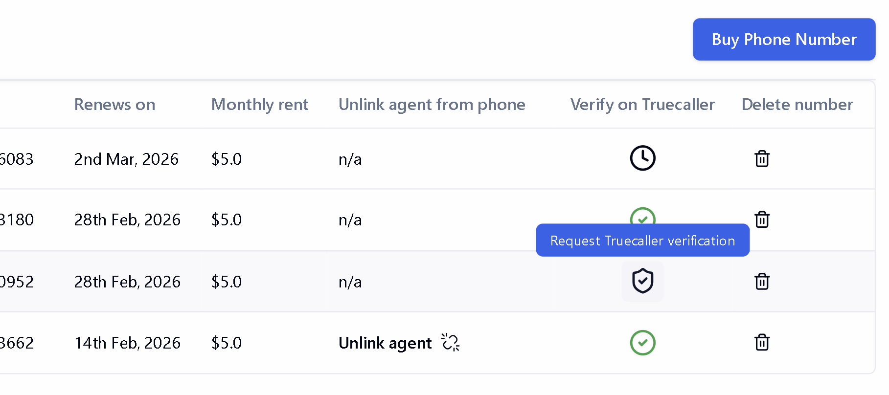889x395 pixels.
Task: Click the shield verification icon for number ending 0952
Action: [x=642, y=281]
